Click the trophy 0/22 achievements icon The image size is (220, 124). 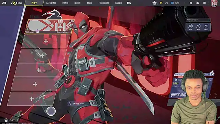pos(206,27)
